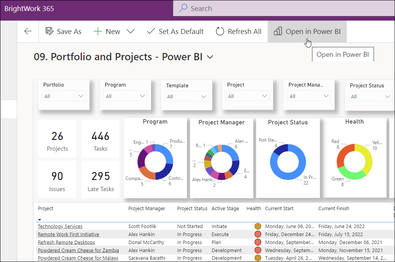Image resolution: width=395 pixels, height=262 pixels.
Task: Click the Current Finish column header
Action: (x=334, y=209)
